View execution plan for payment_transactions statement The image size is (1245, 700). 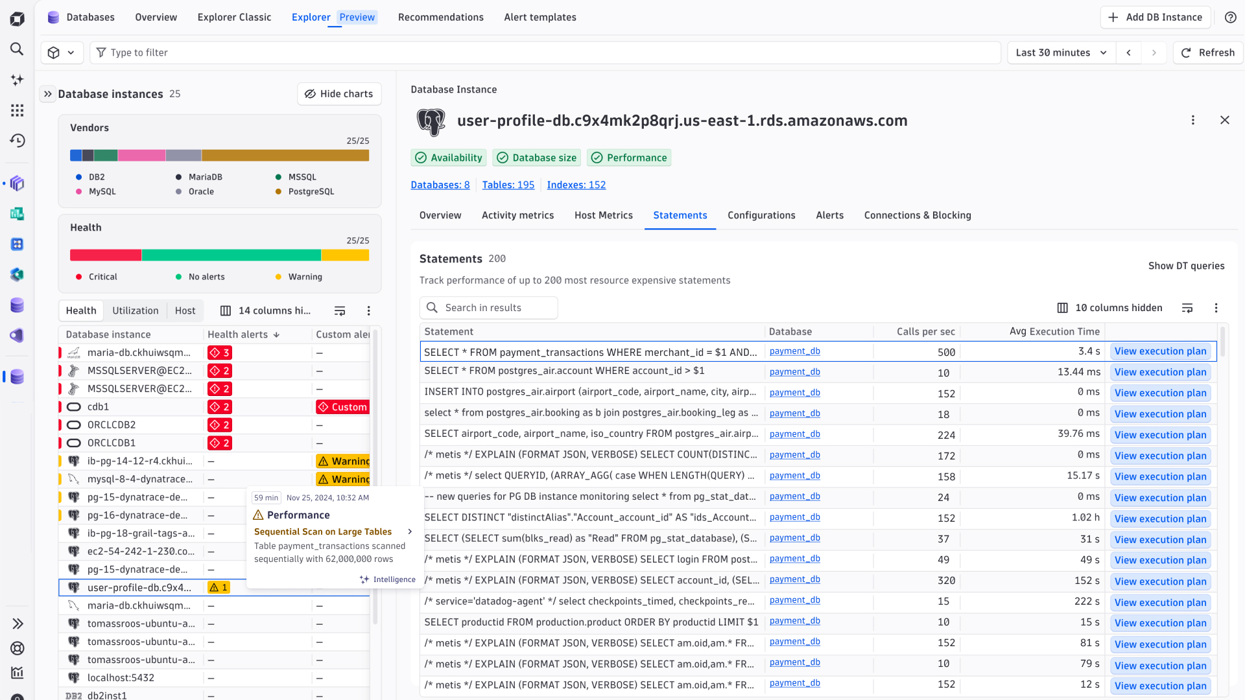pyautogui.click(x=1160, y=351)
